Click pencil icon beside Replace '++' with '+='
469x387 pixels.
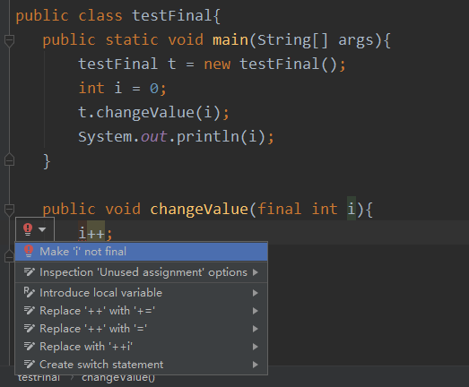click(x=30, y=311)
